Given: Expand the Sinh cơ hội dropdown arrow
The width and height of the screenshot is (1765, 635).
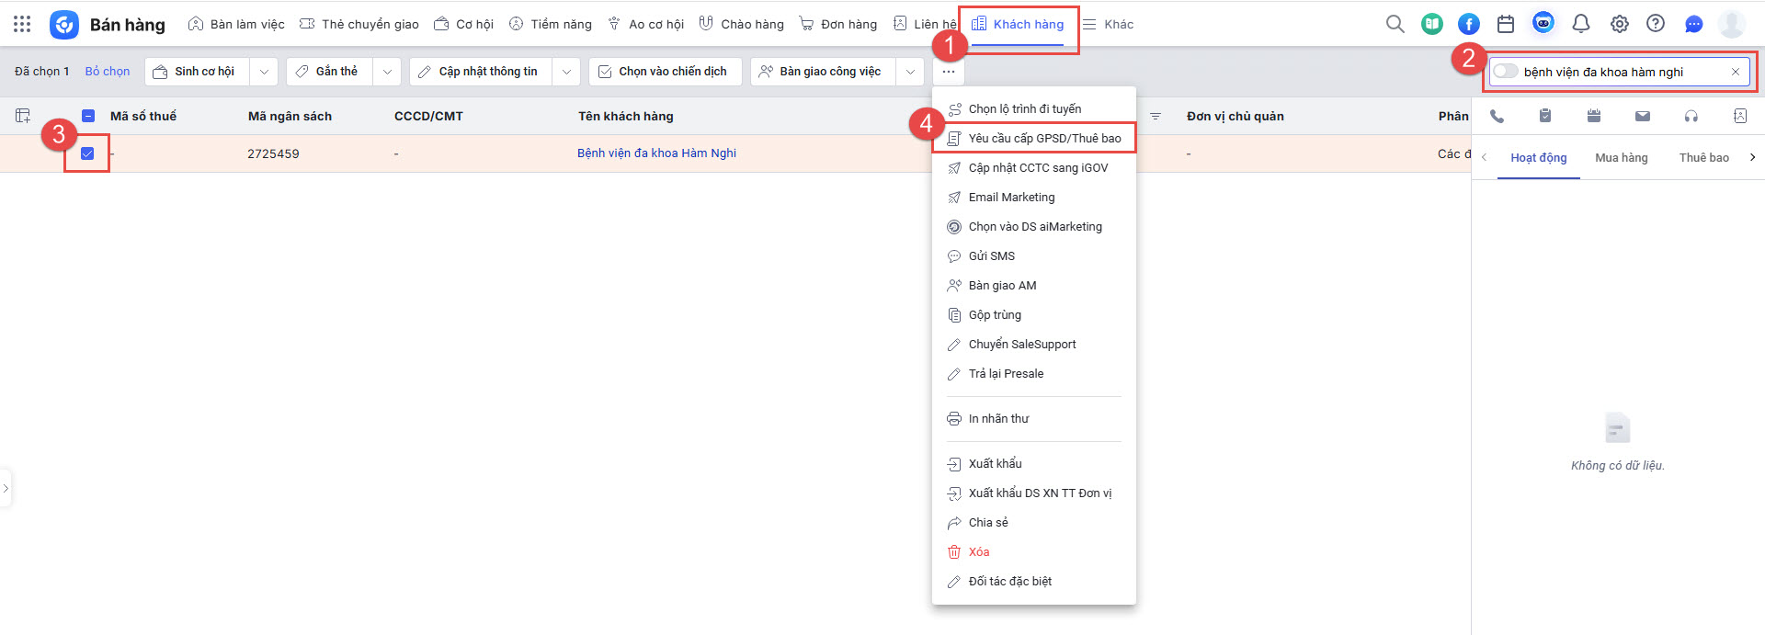Looking at the screenshot, I should point(264,72).
